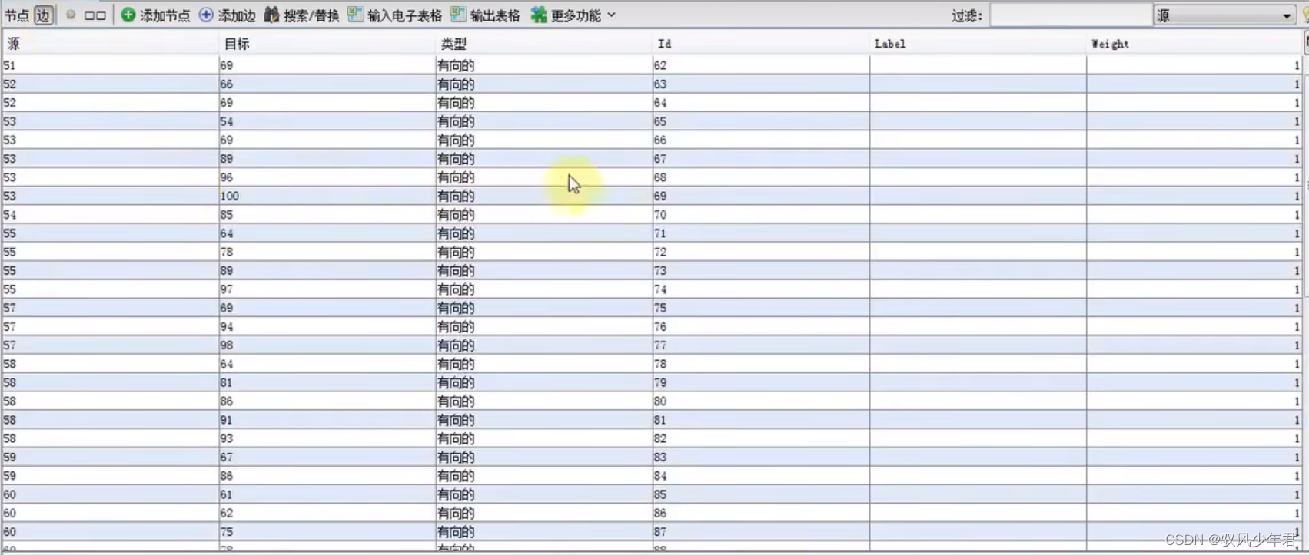Open the filter column dropdown showing 源

pyautogui.click(x=1224, y=15)
